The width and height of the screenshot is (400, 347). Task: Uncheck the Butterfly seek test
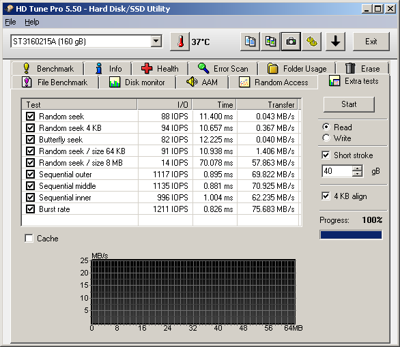tap(30, 139)
